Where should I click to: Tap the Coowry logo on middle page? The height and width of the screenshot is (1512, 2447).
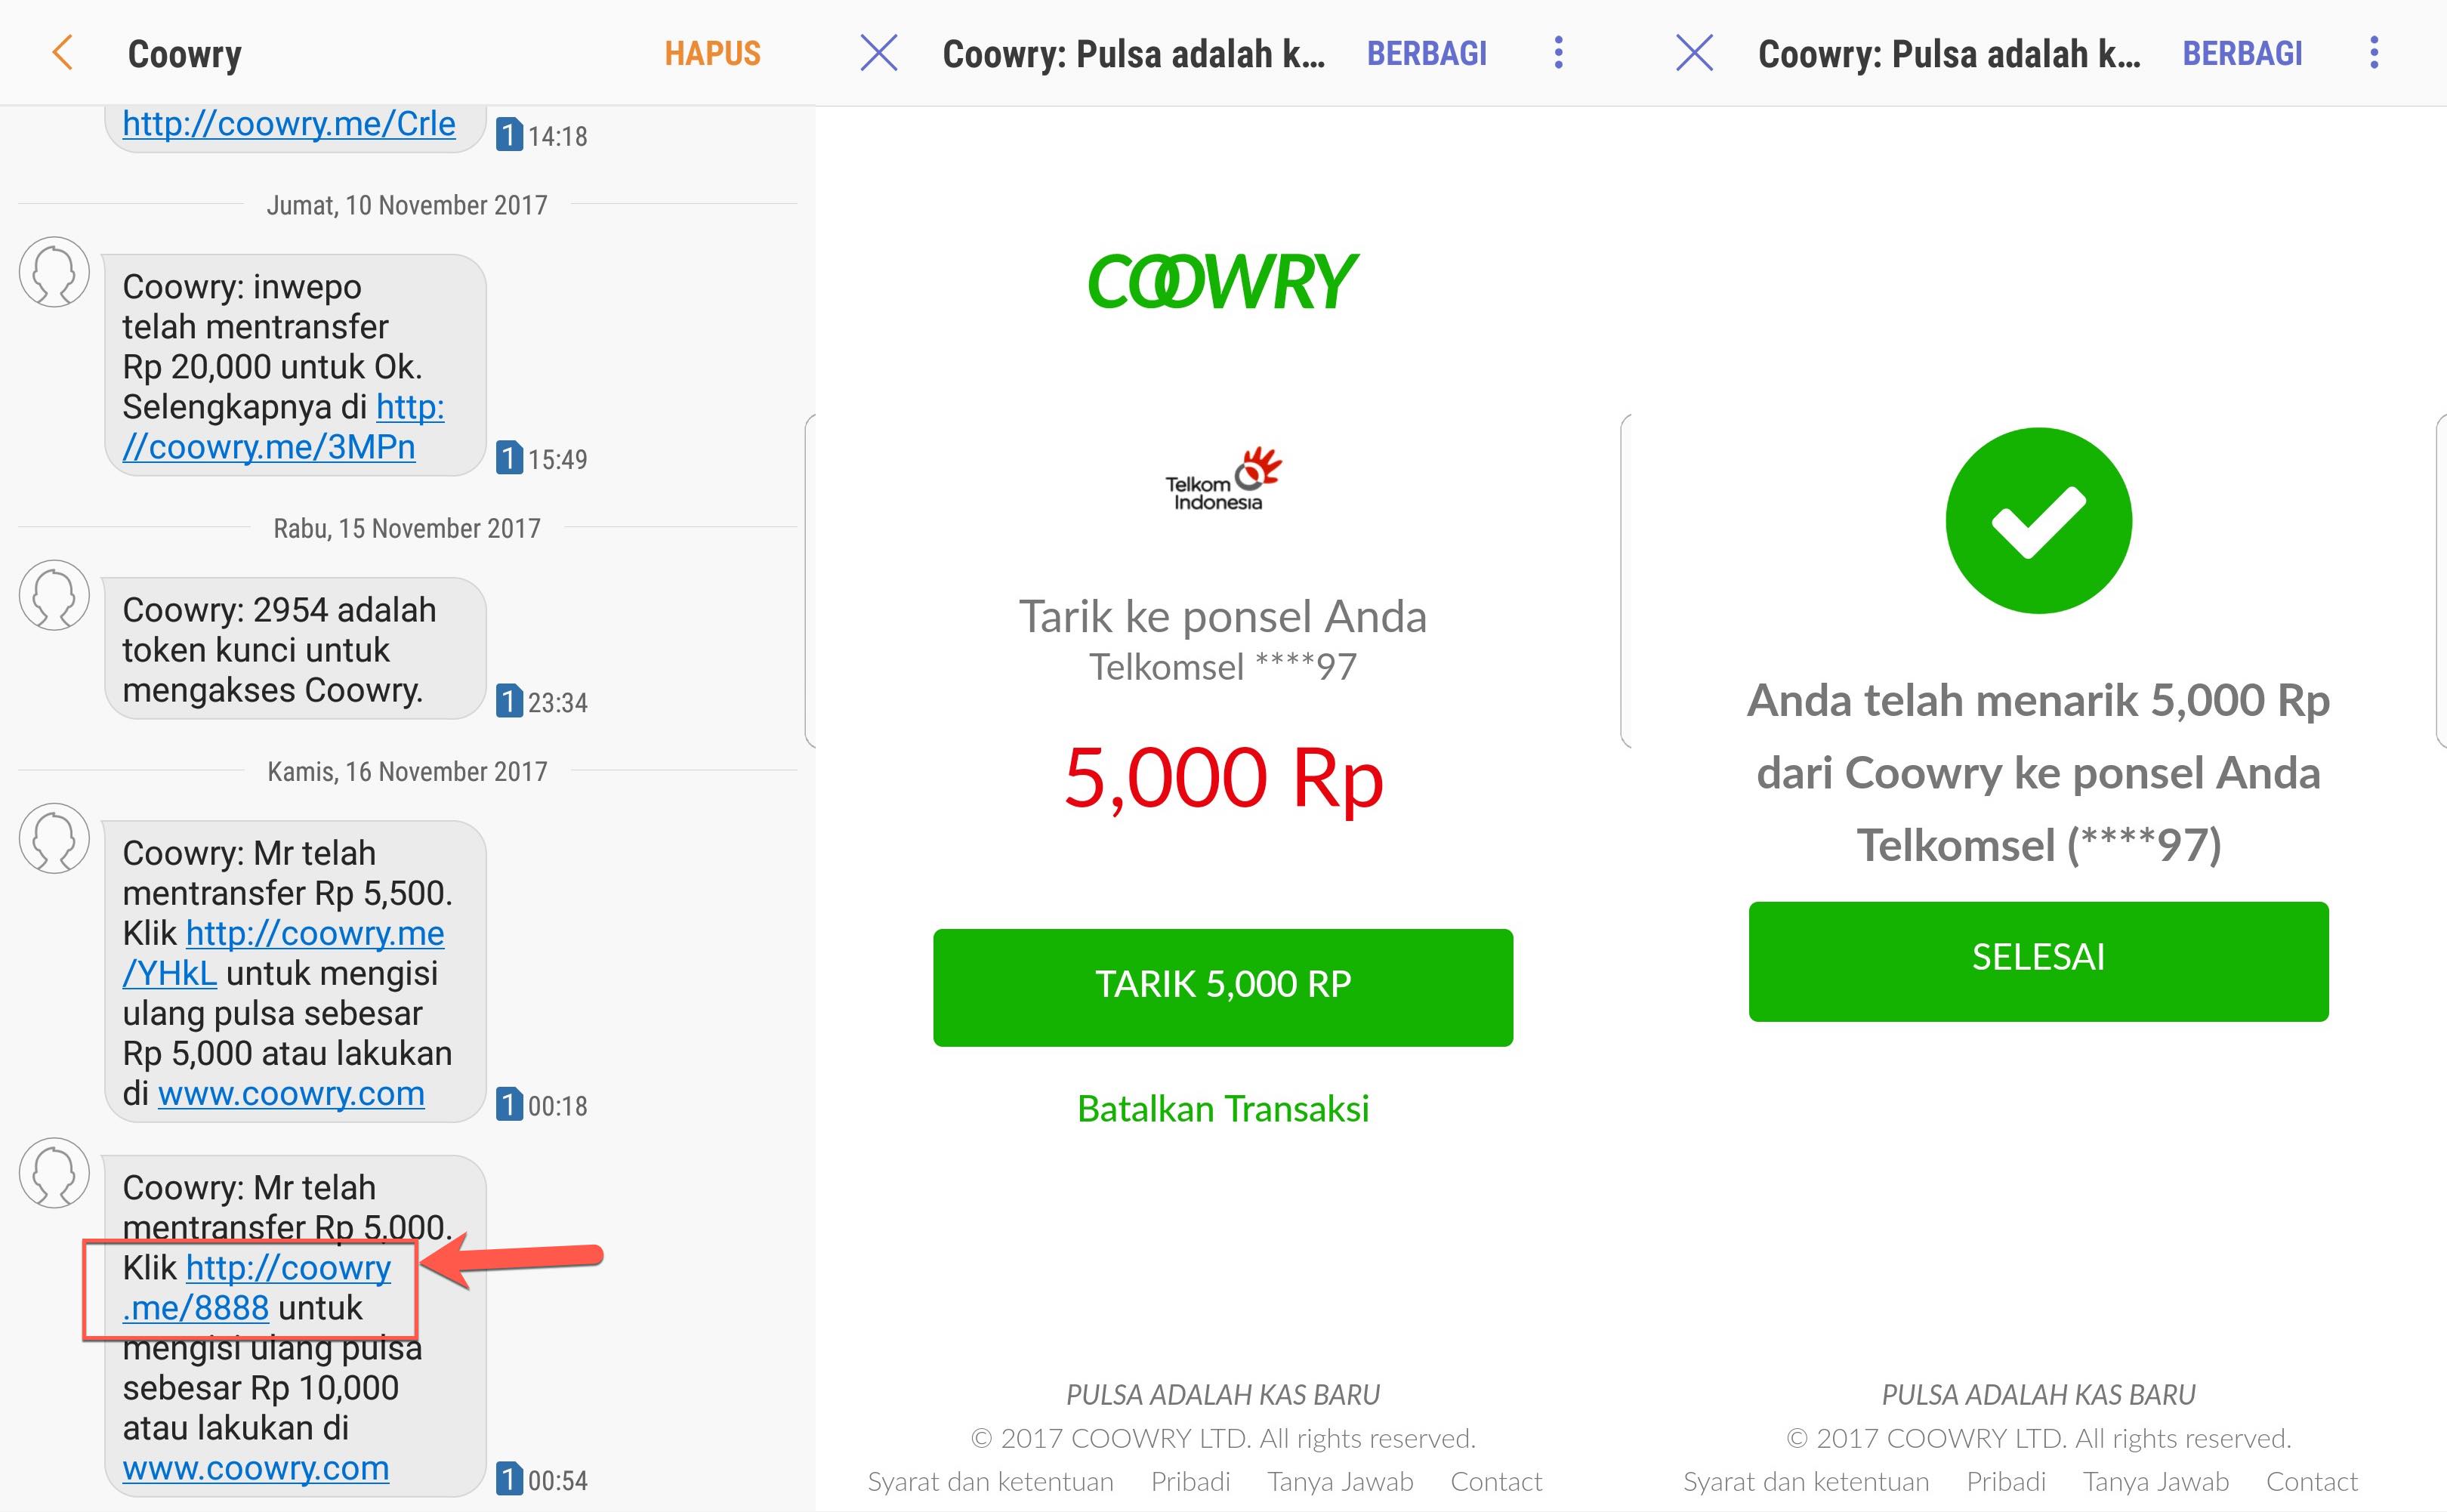tap(1221, 282)
